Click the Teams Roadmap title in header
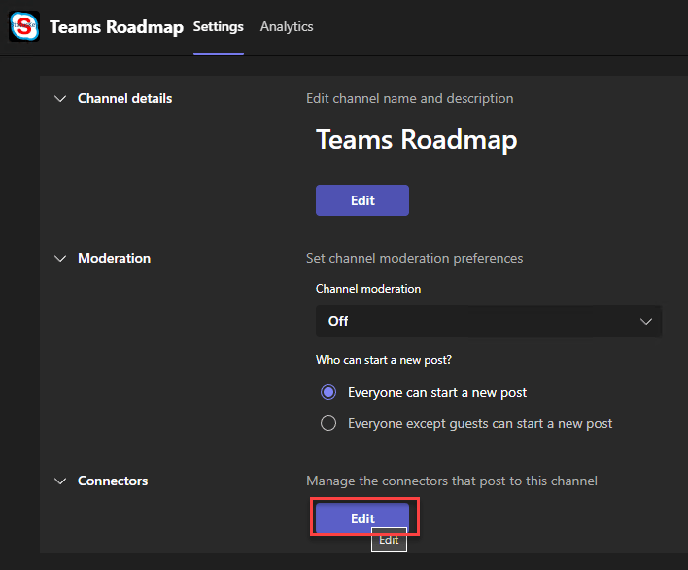Viewport: 688px width, 570px height. tap(116, 27)
